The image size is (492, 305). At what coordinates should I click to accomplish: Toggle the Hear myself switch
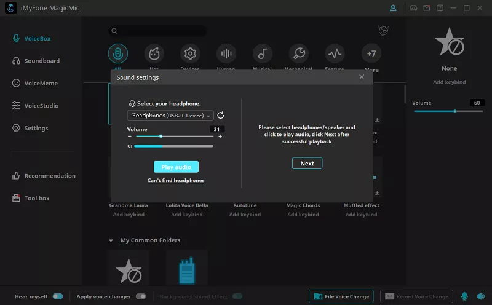[58, 296]
